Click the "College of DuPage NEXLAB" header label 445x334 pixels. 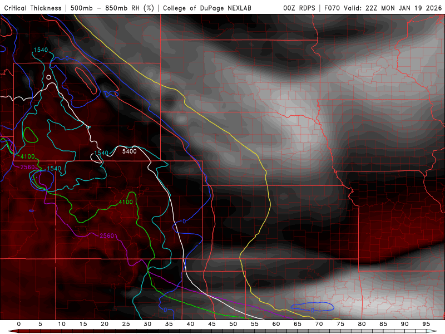pyautogui.click(x=207, y=8)
